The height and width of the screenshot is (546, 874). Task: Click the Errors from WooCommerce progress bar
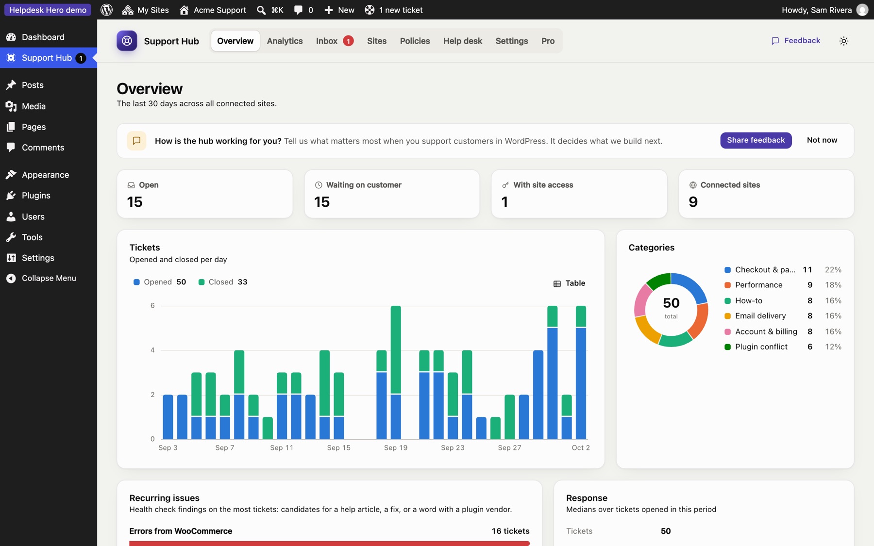(329, 544)
